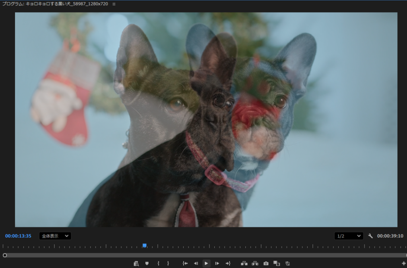
Task: Mark Out point with right brace
Action: coord(168,263)
